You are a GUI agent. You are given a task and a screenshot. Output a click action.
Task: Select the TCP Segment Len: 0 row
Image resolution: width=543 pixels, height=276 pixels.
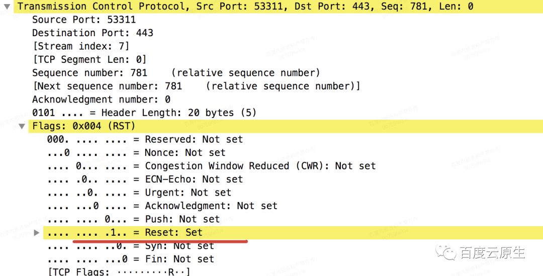89,59
